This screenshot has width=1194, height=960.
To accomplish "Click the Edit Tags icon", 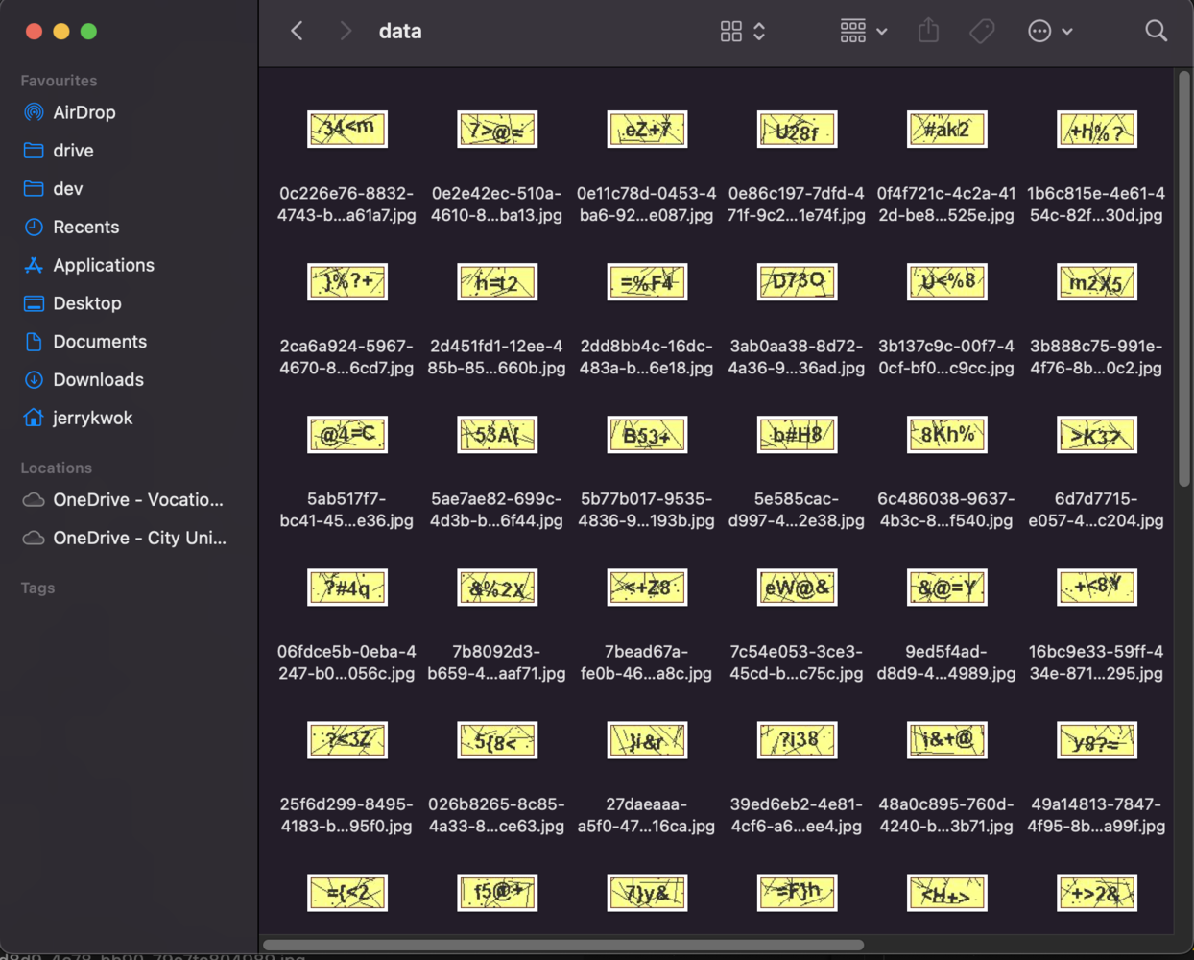I will pyautogui.click(x=982, y=32).
